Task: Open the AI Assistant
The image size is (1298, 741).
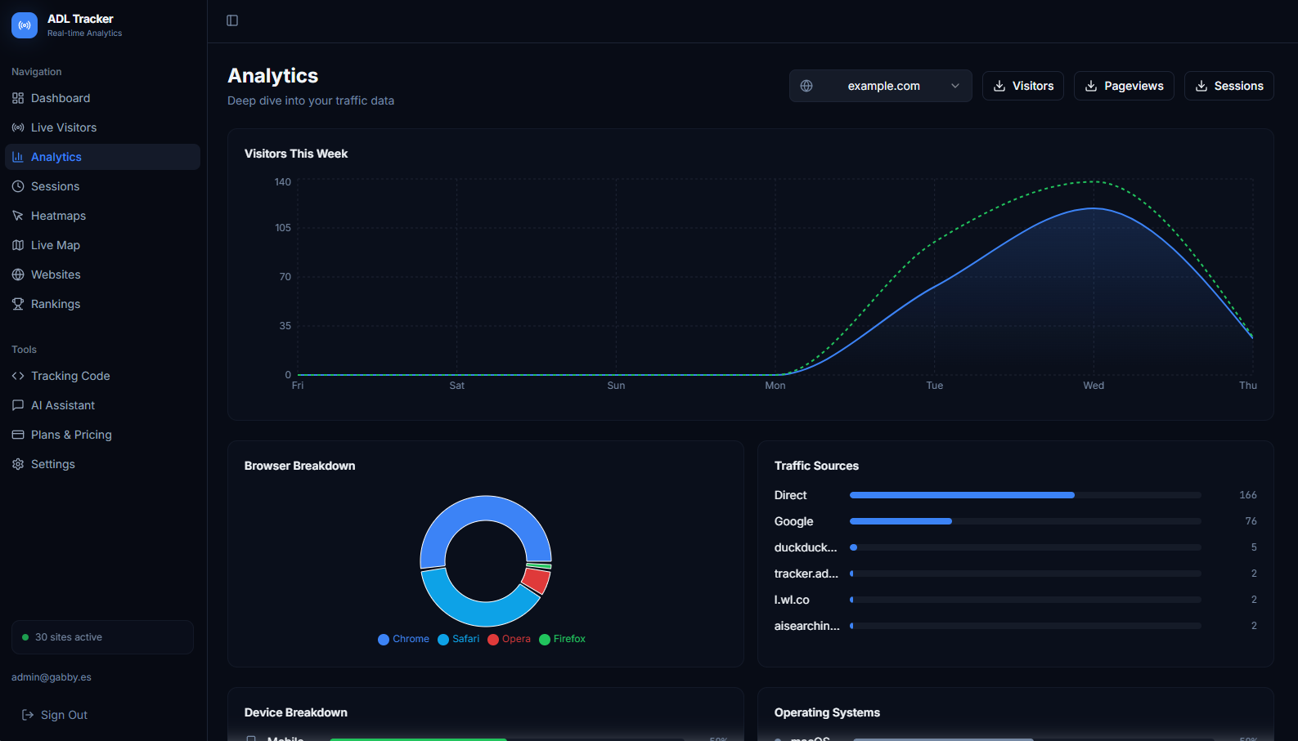Action: click(x=102, y=405)
